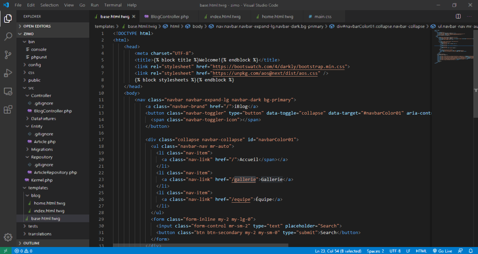
Task: Open ArticleRepository.php in the explorer
Action: 55,172
